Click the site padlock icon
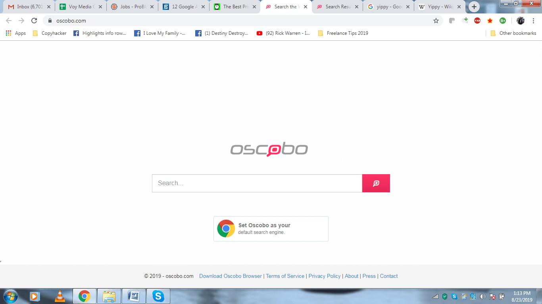This screenshot has height=304, width=542. (50, 21)
